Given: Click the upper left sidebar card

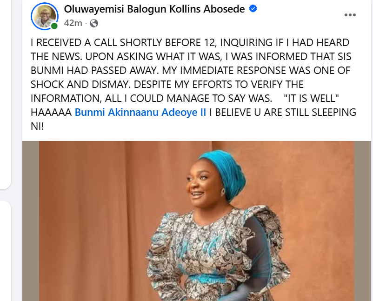Looking at the screenshot, I should coord(5,93).
